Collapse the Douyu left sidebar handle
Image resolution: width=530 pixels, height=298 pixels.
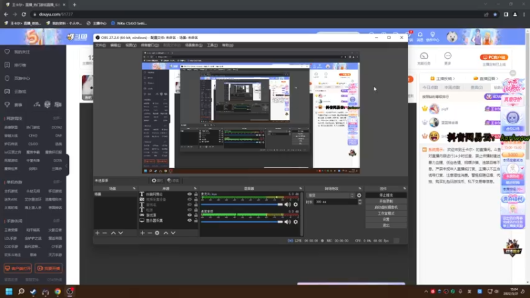(x=67, y=166)
